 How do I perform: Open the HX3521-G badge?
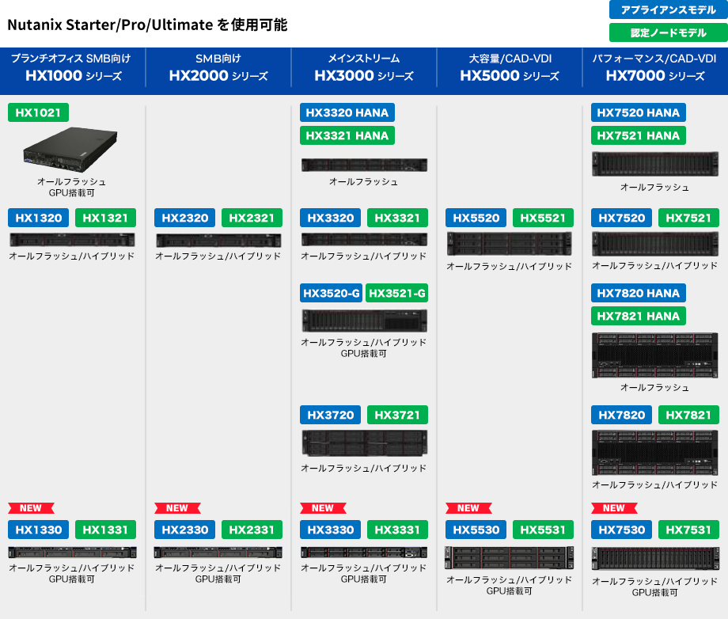click(x=397, y=293)
